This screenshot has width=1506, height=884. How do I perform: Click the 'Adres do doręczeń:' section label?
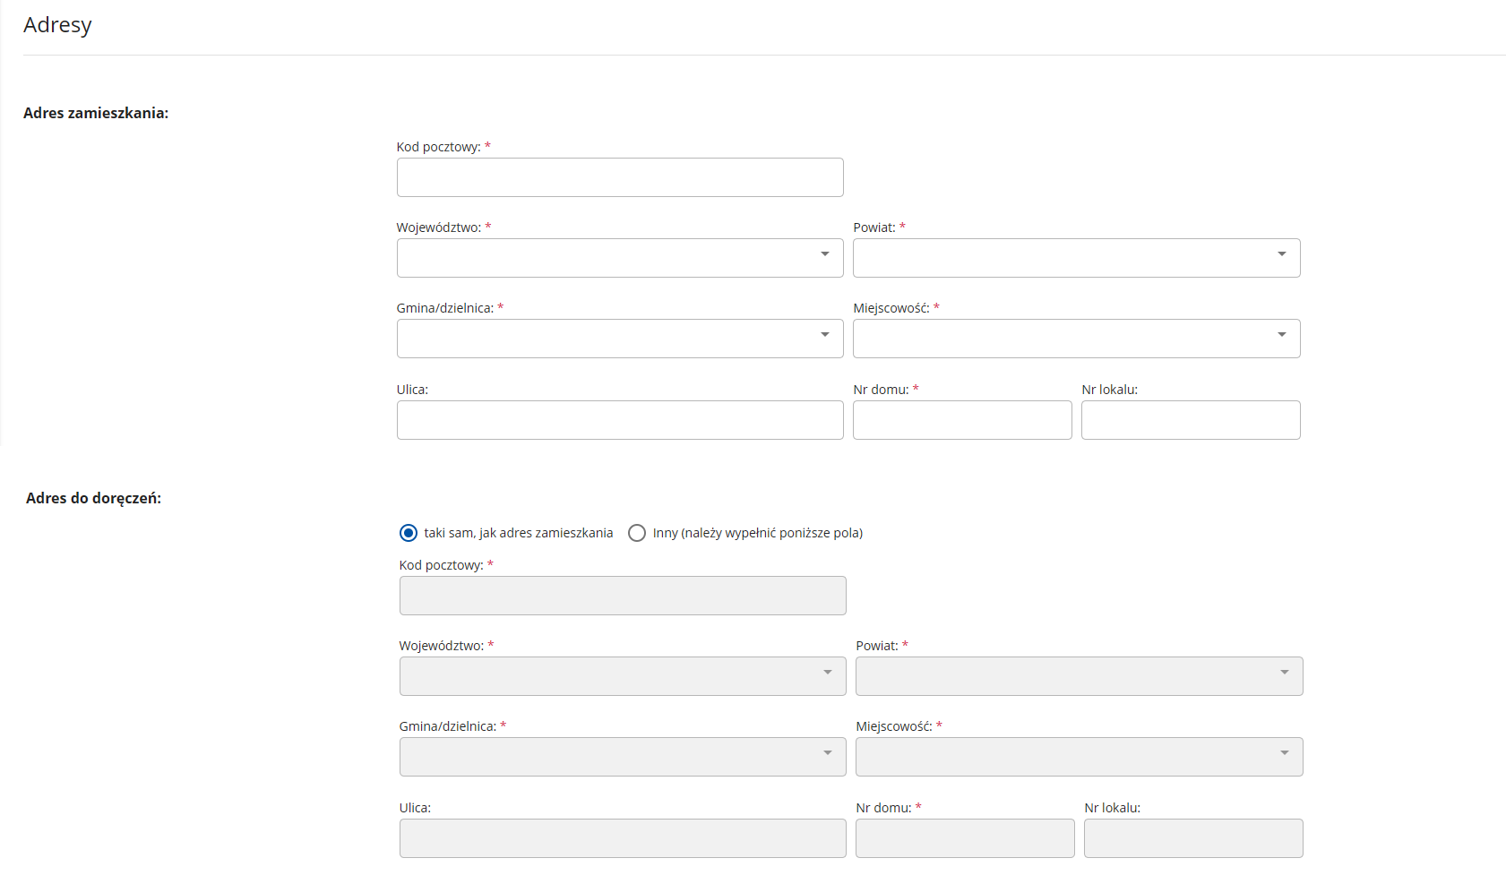[x=93, y=498]
